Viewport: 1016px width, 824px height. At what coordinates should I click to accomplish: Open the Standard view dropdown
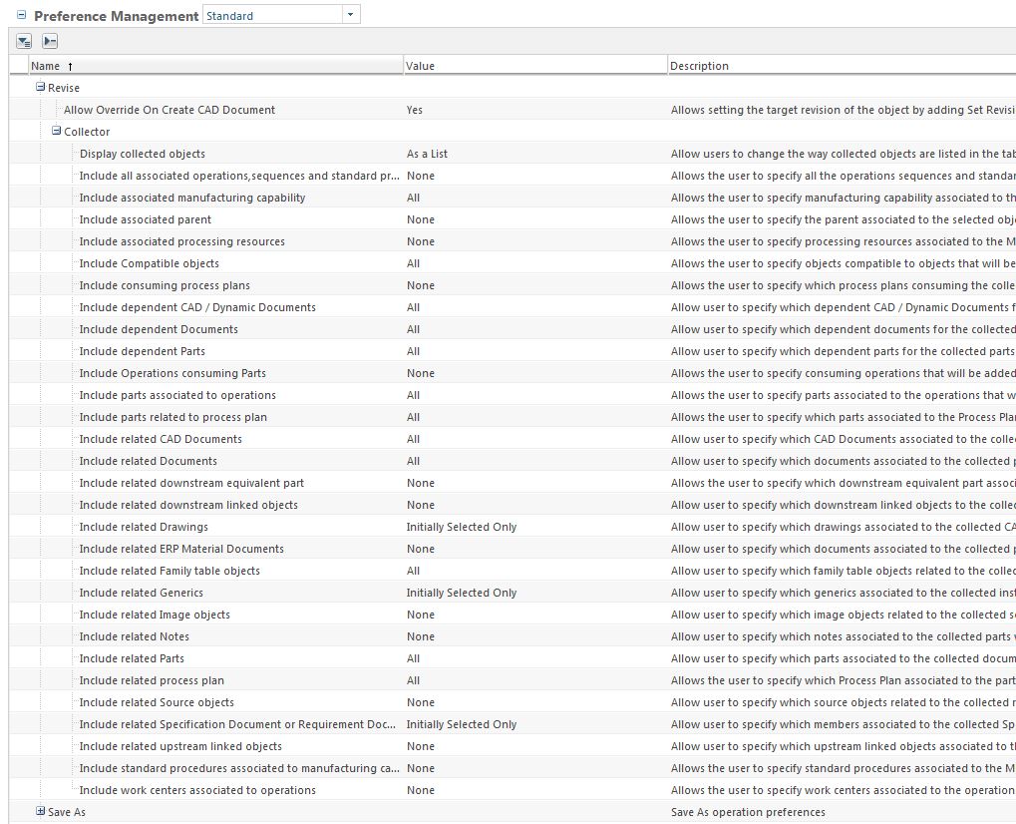pyautogui.click(x=351, y=14)
